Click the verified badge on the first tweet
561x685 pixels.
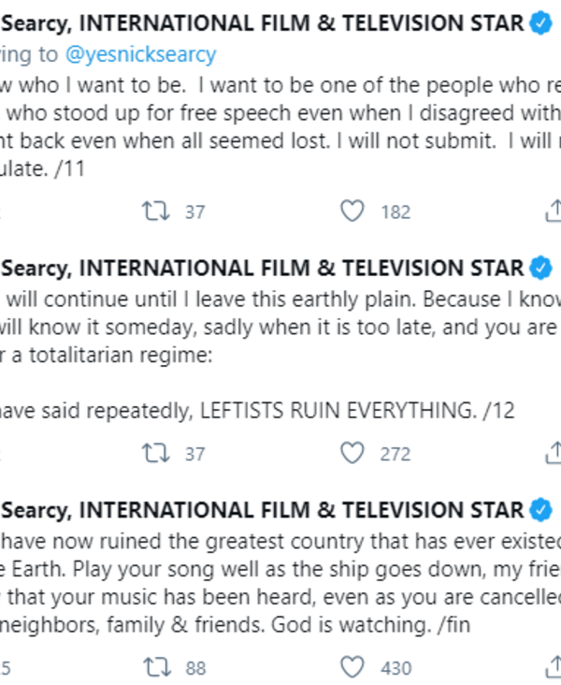point(541,25)
